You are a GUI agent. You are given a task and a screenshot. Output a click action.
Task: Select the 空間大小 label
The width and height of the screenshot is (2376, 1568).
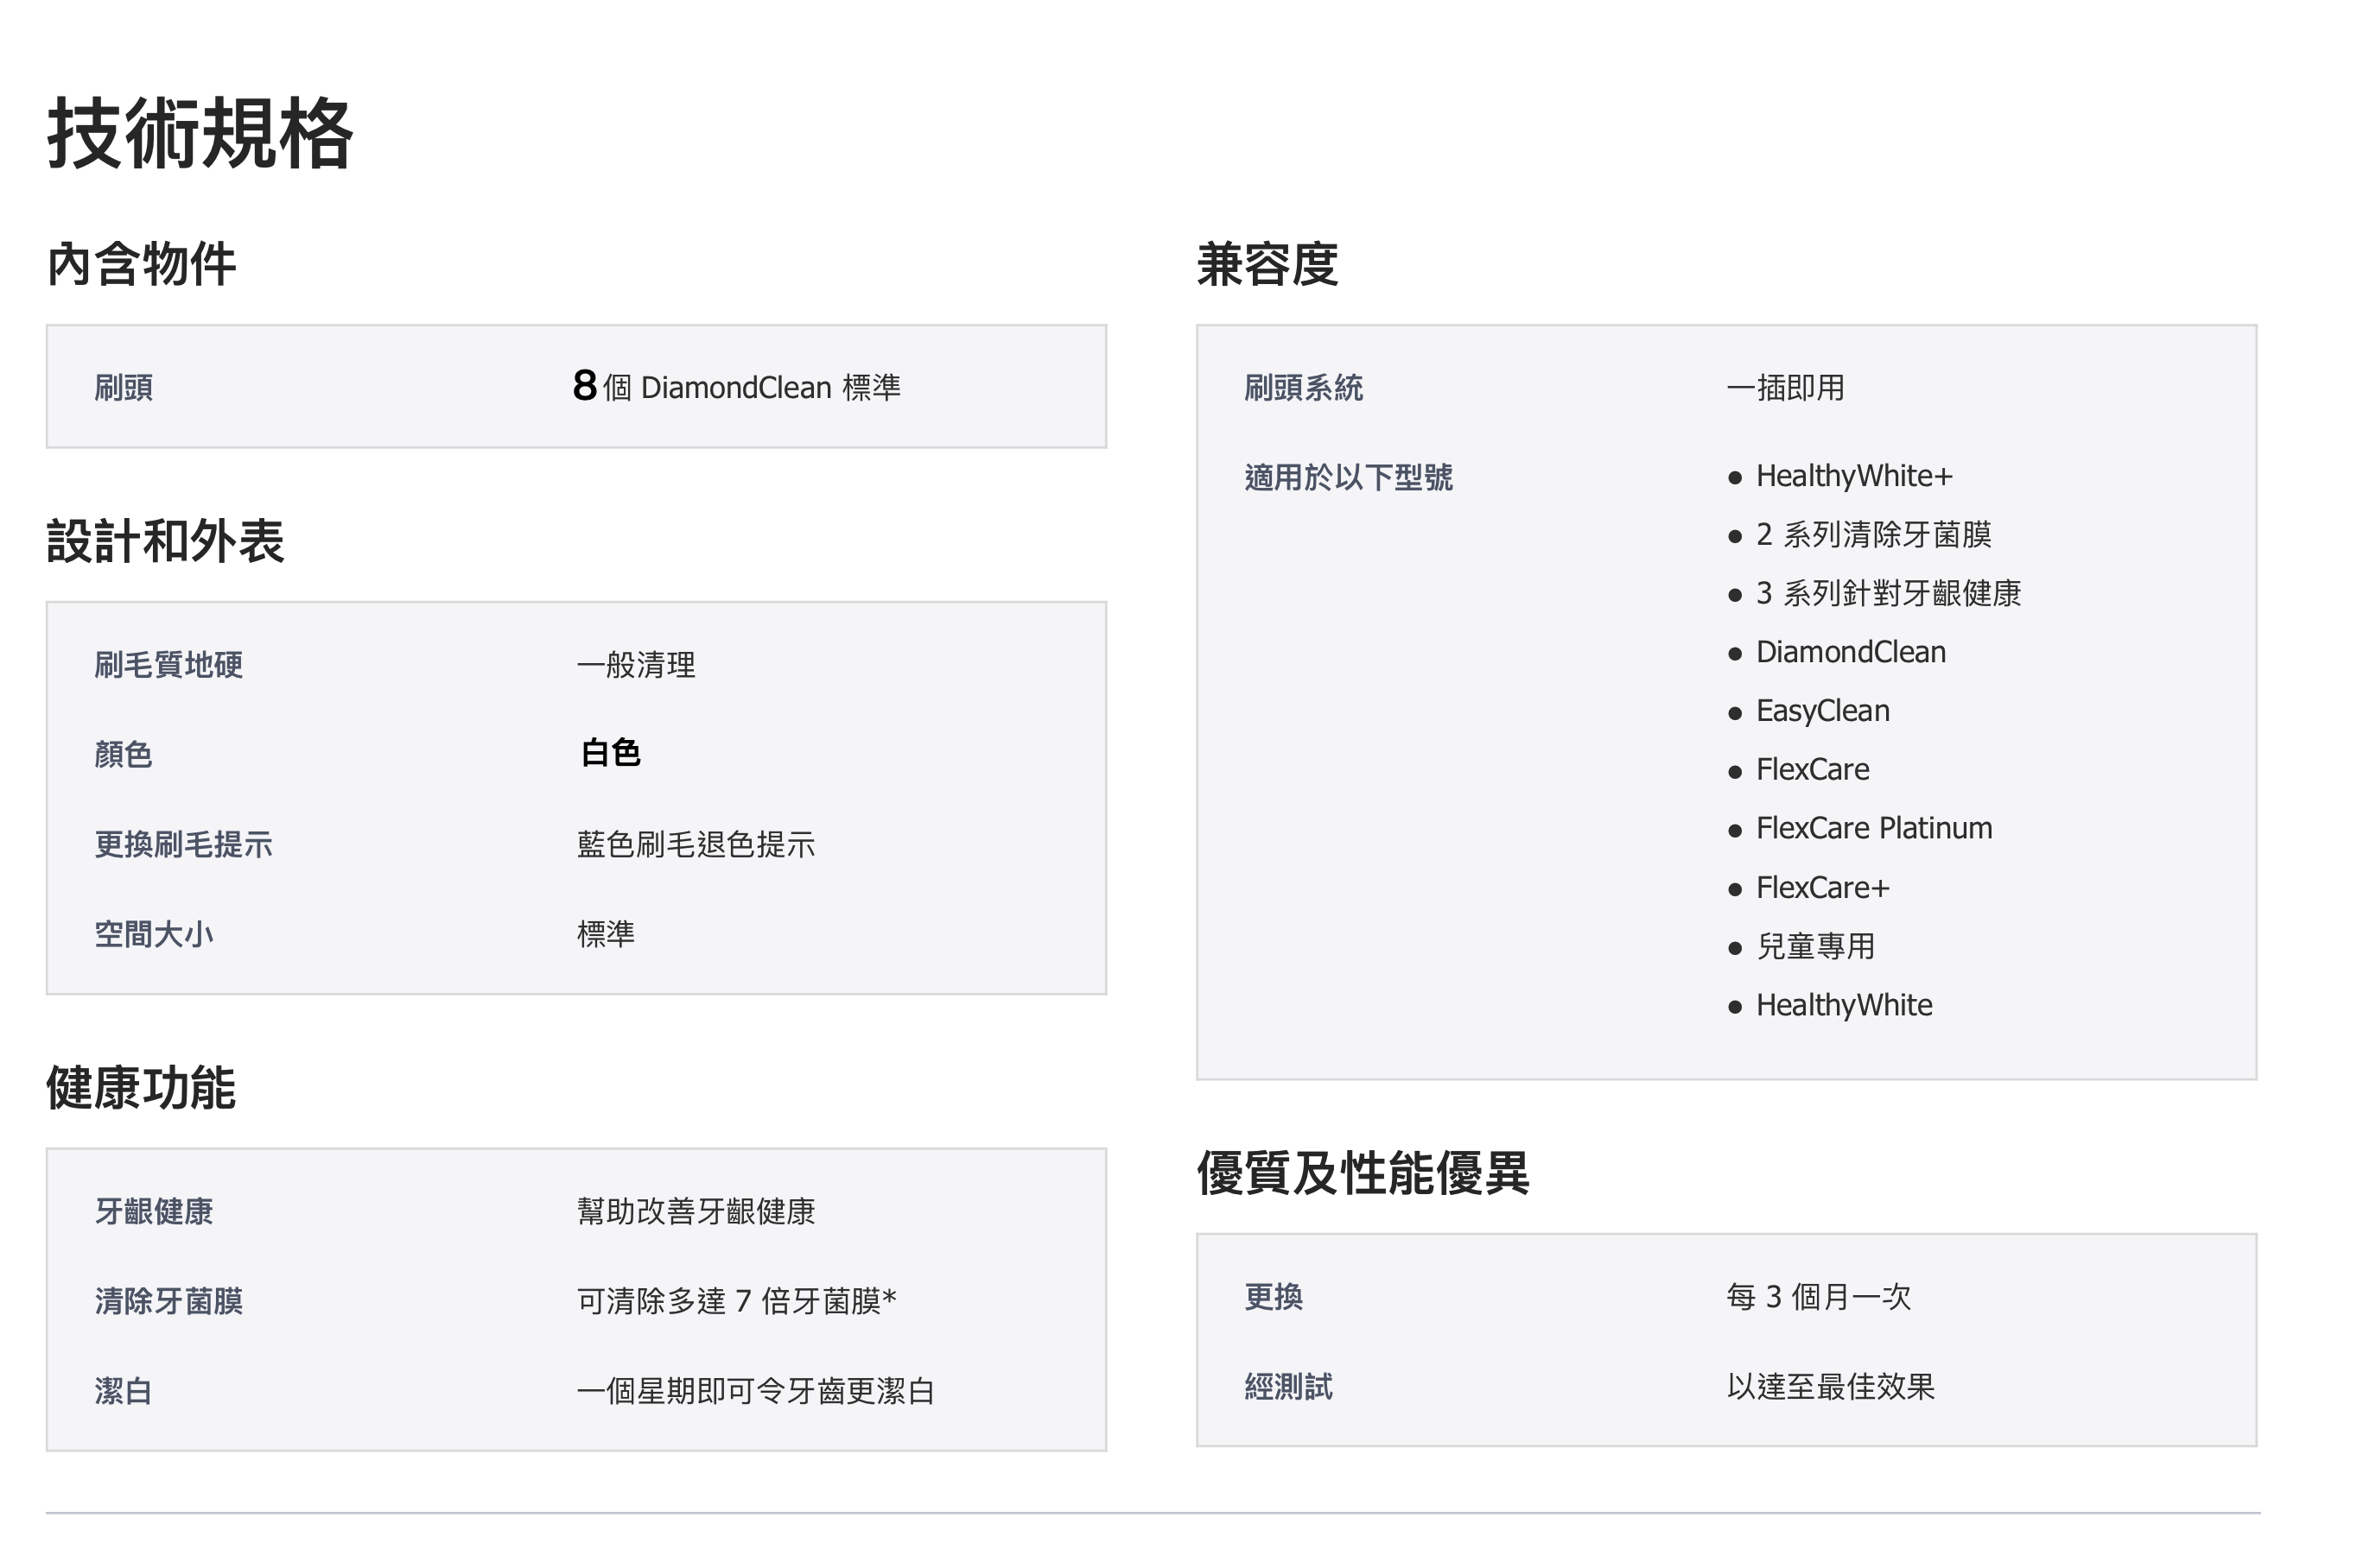[153, 935]
